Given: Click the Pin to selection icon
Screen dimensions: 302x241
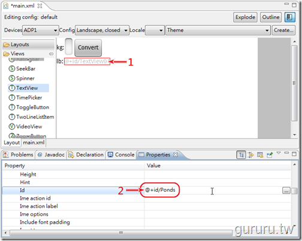Looking at the screenshot, I should tap(270, 155).
